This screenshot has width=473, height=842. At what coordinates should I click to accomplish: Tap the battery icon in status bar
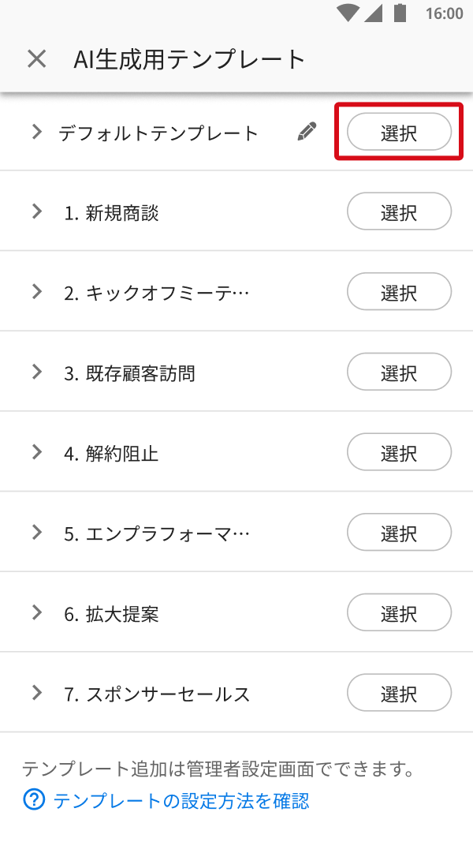click(x=400, y=13)
